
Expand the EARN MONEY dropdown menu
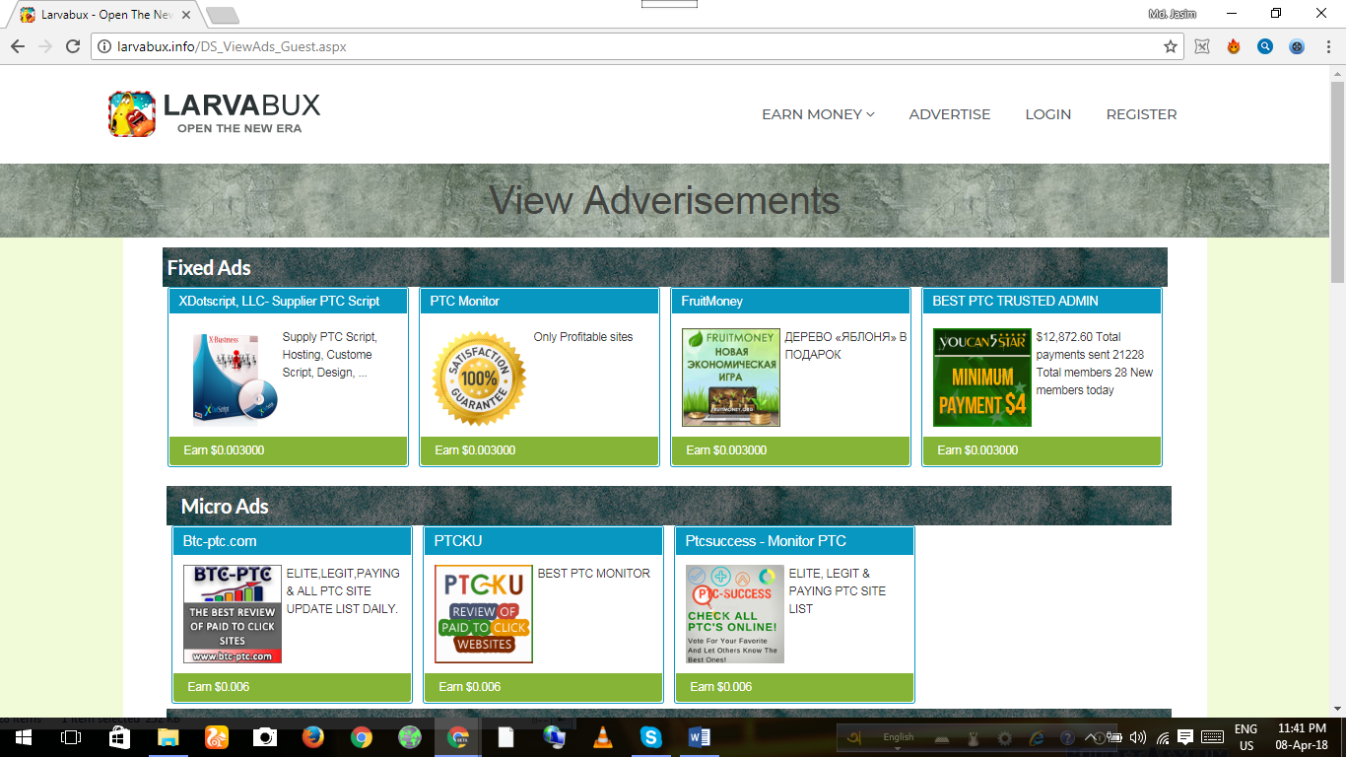tap(818, 114)
